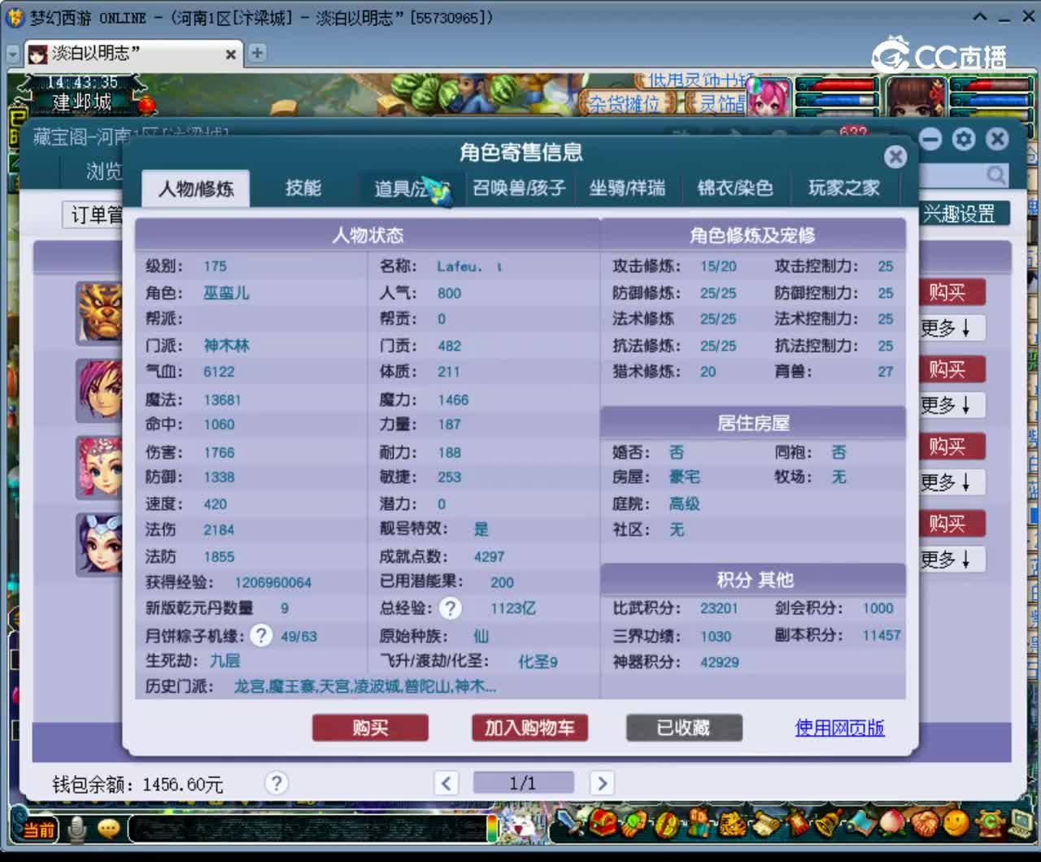Switch to the 锦衣/染色 tab
This screenshot has height=862, width=1041.
pos(735,188)
